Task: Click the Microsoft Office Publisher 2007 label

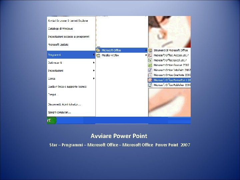Action: (x=172, y=85)
